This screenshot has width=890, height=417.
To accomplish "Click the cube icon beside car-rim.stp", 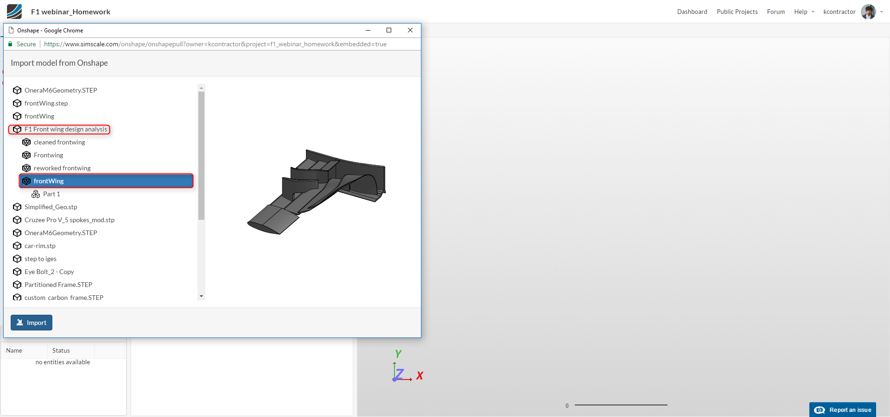I will [x=17, y=246].
